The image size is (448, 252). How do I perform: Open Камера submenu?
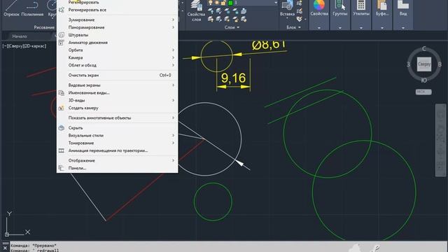click(x=118, y=57)
